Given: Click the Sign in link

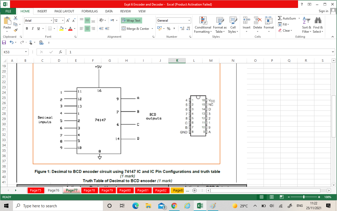Looking at the screenshot, I should [323, 11].
